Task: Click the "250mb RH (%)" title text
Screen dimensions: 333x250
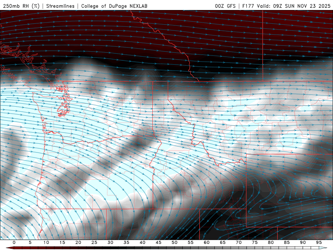Action: coord(21,6)
